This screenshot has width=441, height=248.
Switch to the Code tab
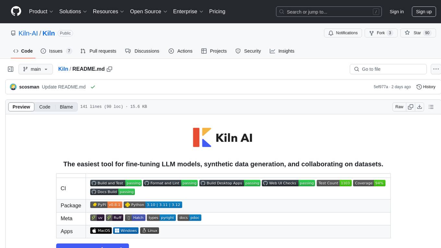click(23, 51)
